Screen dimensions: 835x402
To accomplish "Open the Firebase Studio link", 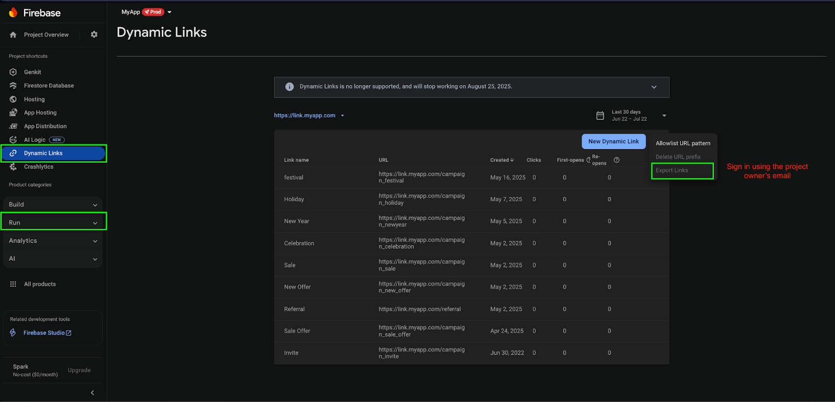I will pos(47,333).
